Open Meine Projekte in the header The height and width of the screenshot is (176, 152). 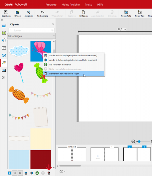(71, 5)
